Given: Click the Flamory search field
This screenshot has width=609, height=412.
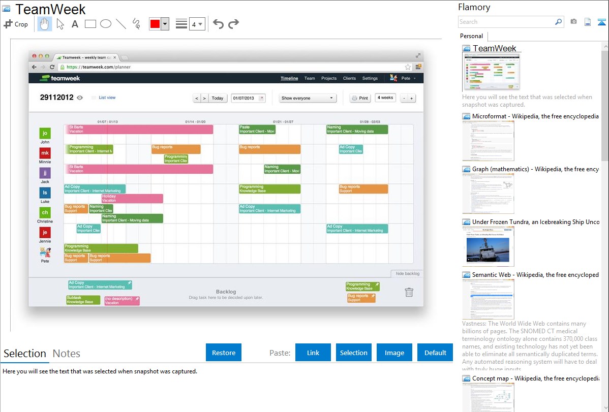Looking at the screenshot, I should coord(506,22).
